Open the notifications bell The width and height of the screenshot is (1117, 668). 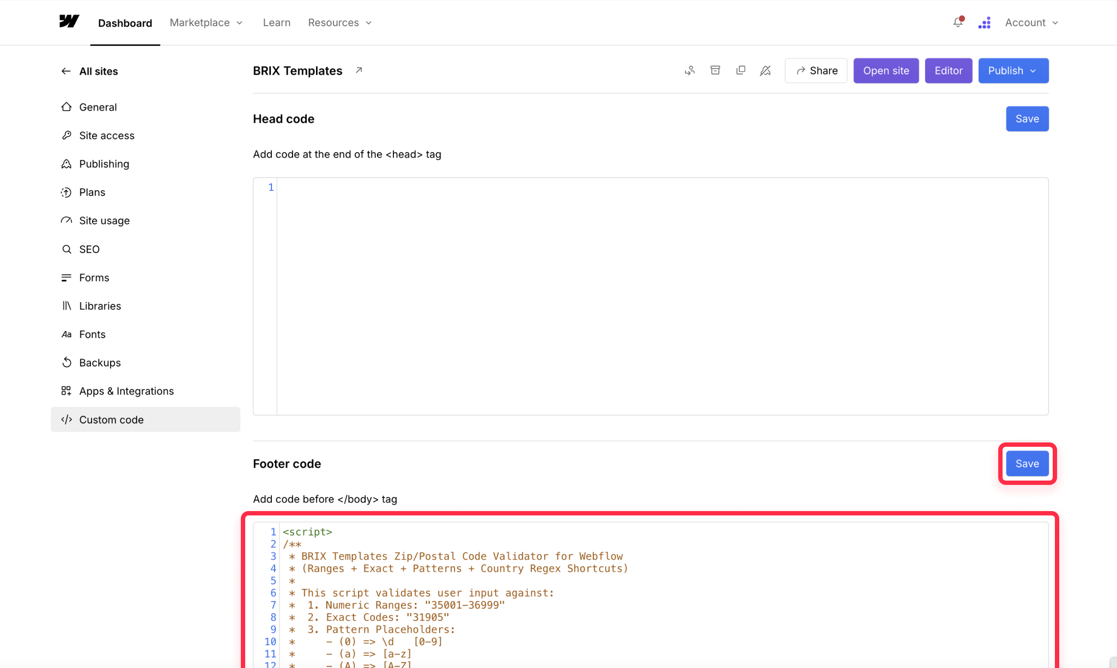point(958,22)
